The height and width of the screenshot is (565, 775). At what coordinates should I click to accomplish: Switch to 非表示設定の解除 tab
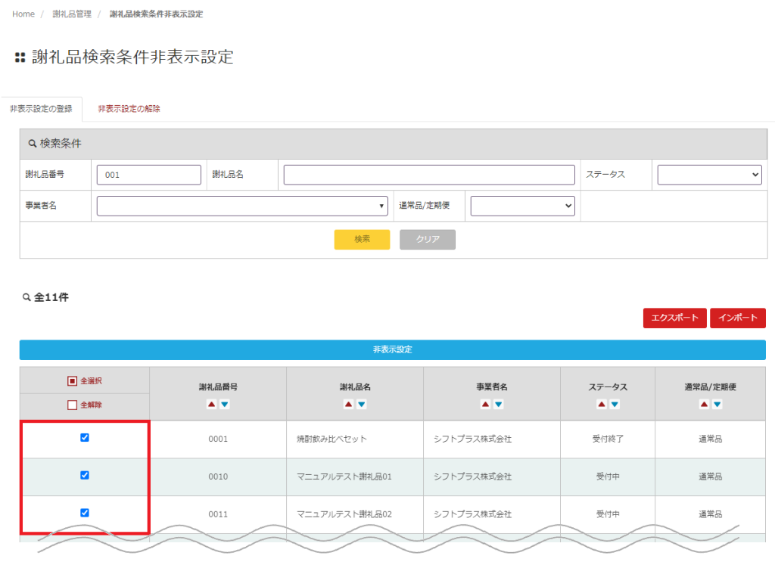pos(129,109)
